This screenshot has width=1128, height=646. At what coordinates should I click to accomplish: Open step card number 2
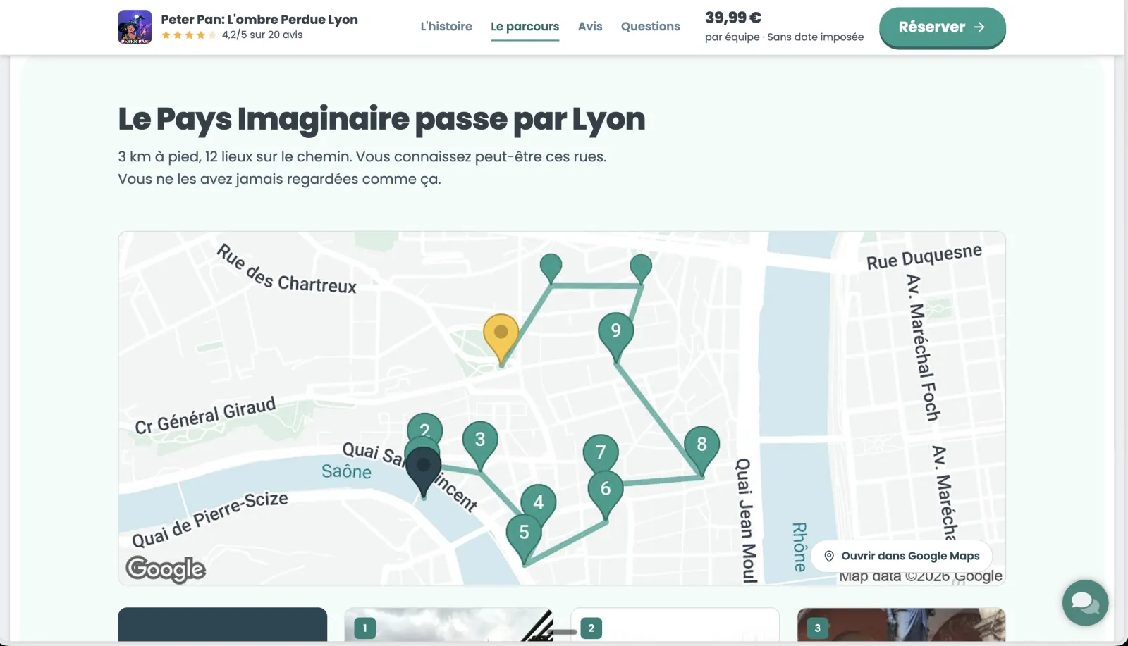[675, 626]
